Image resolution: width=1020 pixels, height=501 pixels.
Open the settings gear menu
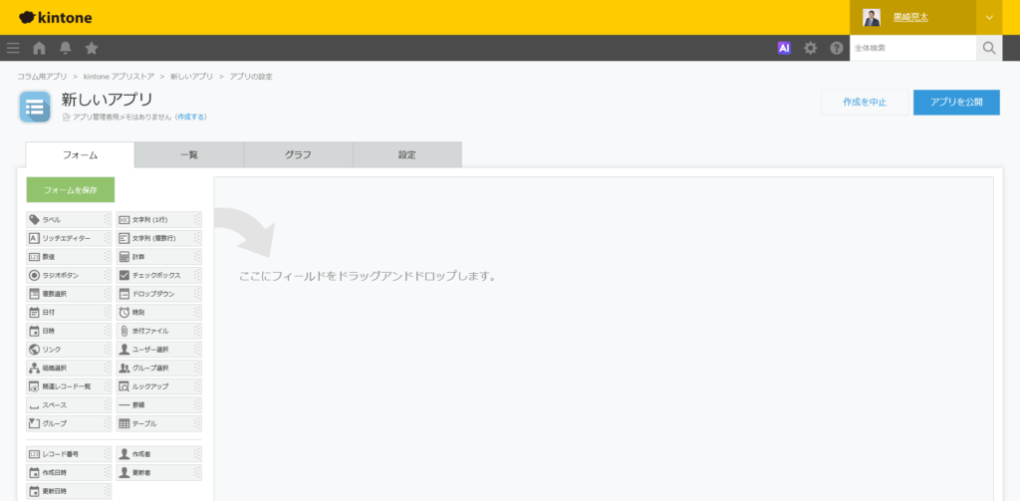click(x=810, y=48)
